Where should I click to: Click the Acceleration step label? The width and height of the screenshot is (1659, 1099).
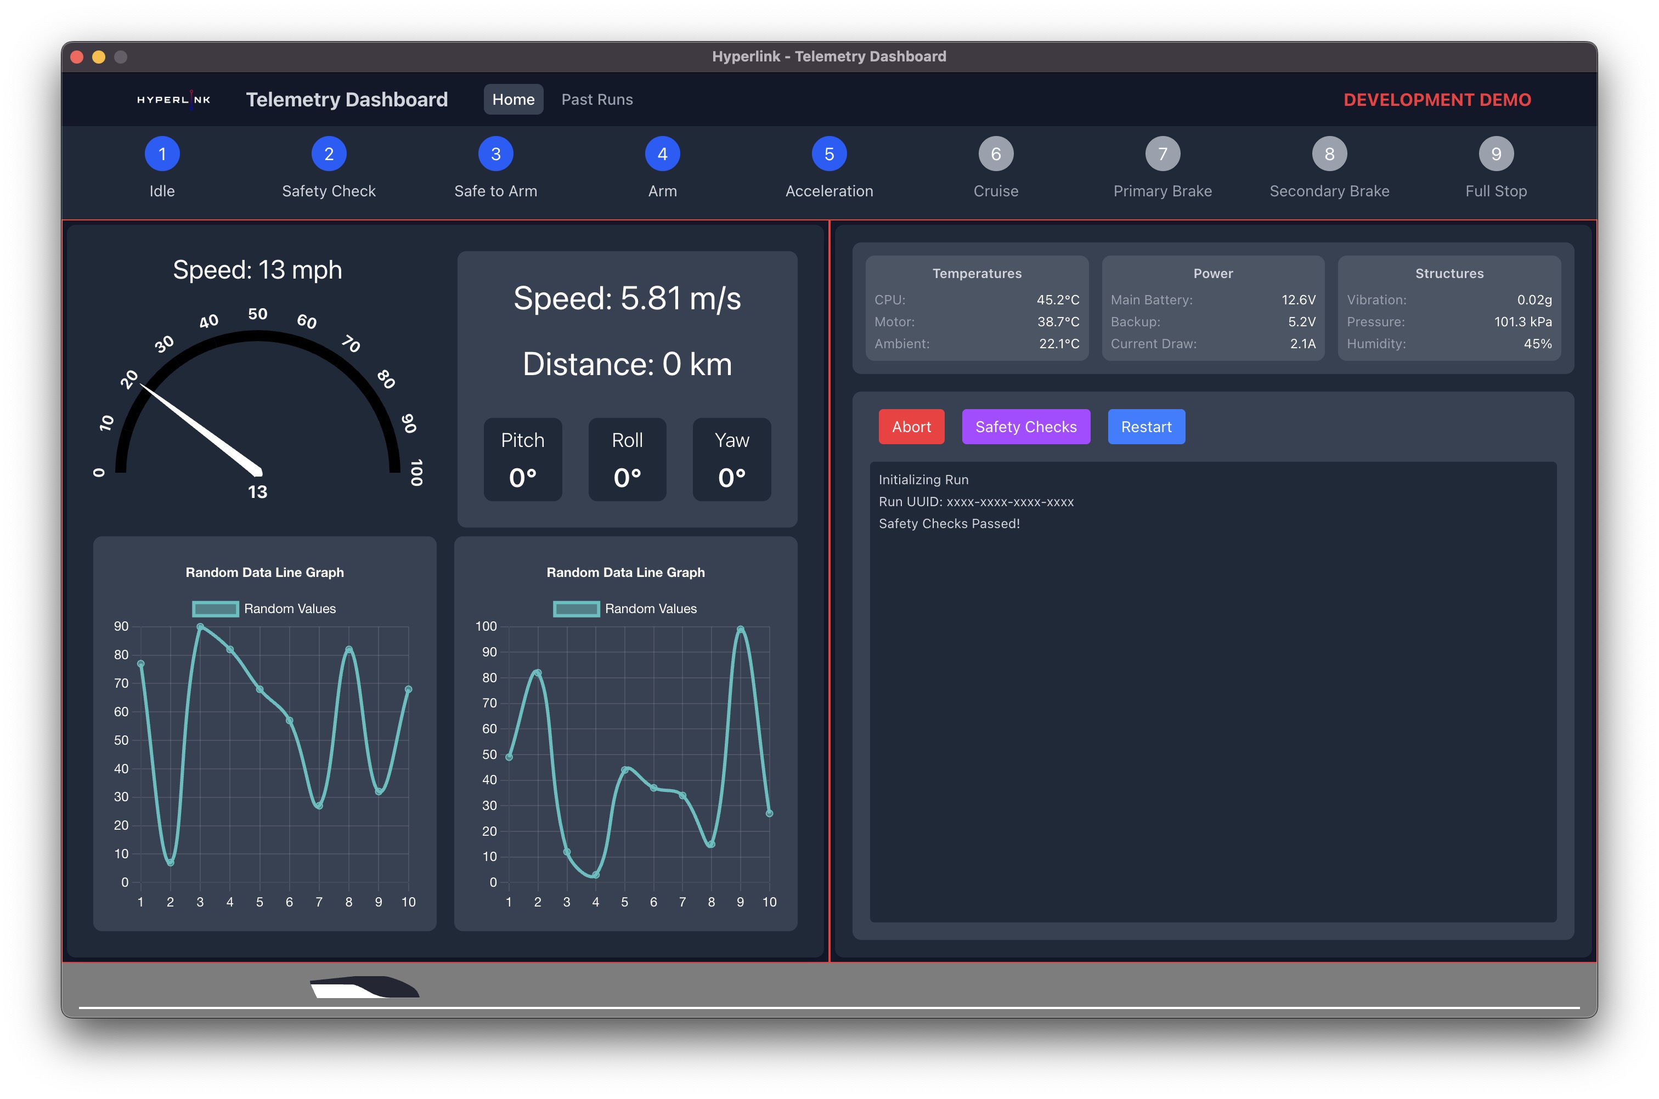pyautogui.click(x=830, y=191)
